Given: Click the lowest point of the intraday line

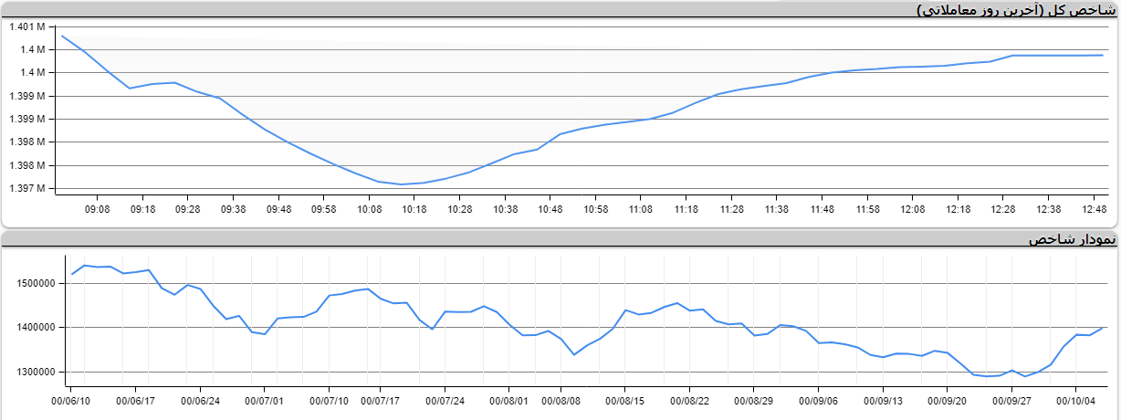Looking at the screenshot, I should click(x=402, y=184).
